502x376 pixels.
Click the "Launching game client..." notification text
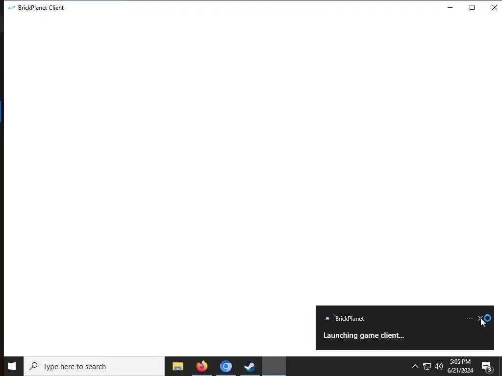point(363,335)
